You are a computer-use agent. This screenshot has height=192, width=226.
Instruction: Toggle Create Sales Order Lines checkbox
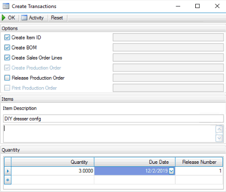coord(7,57)
